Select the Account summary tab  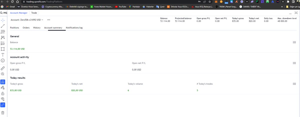pos(53,28)
